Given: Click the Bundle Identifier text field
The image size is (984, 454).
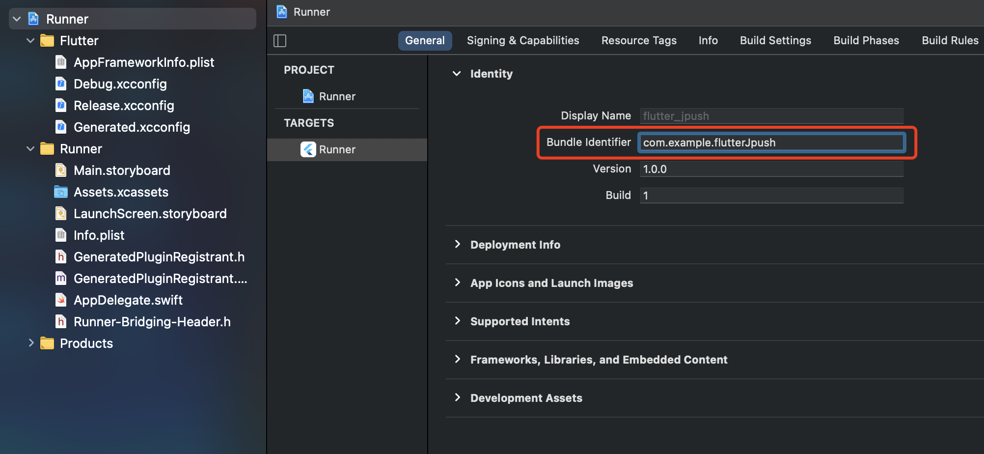Looking at the screenshot, I should 771,142.
